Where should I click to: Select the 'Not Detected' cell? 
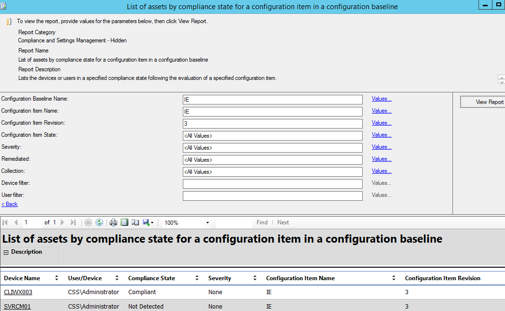click(x=146, y=307)
